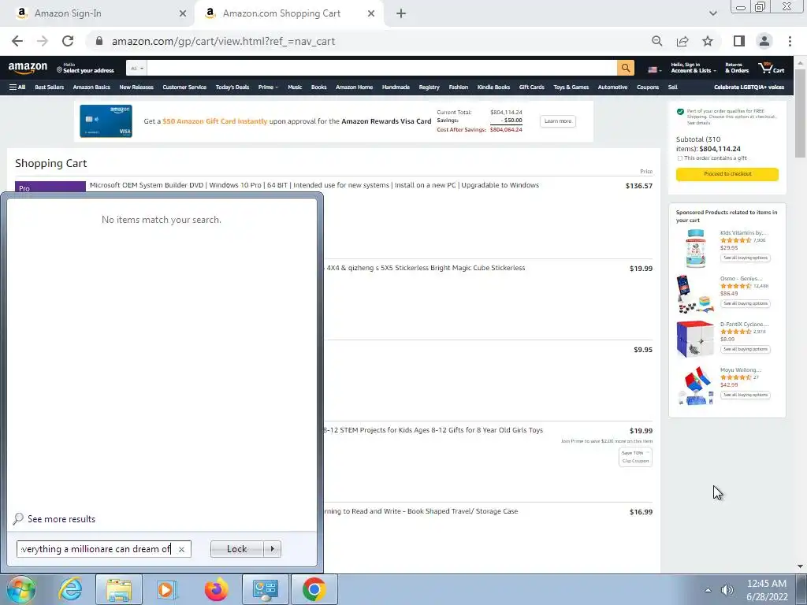
Task: Click the Chrome taskbar icon
Action: coord(314,589)
